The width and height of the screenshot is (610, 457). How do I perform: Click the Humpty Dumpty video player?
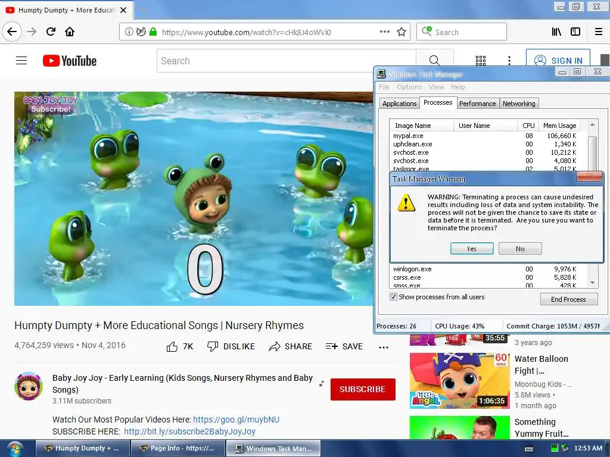(194, 199)
